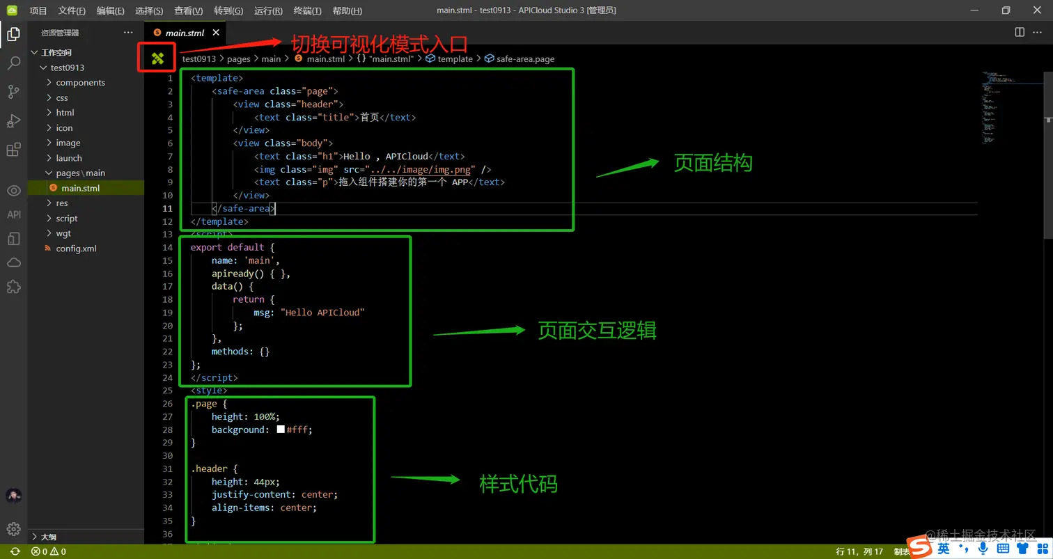Open the #fff color swatch picker
1053x559 pixels.
(281, 430)
